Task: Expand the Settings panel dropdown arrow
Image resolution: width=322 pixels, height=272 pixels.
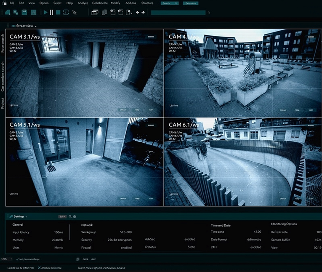Action: pos(26,217)
